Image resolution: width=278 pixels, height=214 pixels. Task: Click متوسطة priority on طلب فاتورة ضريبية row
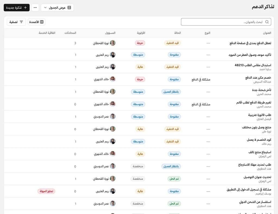click(138, 117)
